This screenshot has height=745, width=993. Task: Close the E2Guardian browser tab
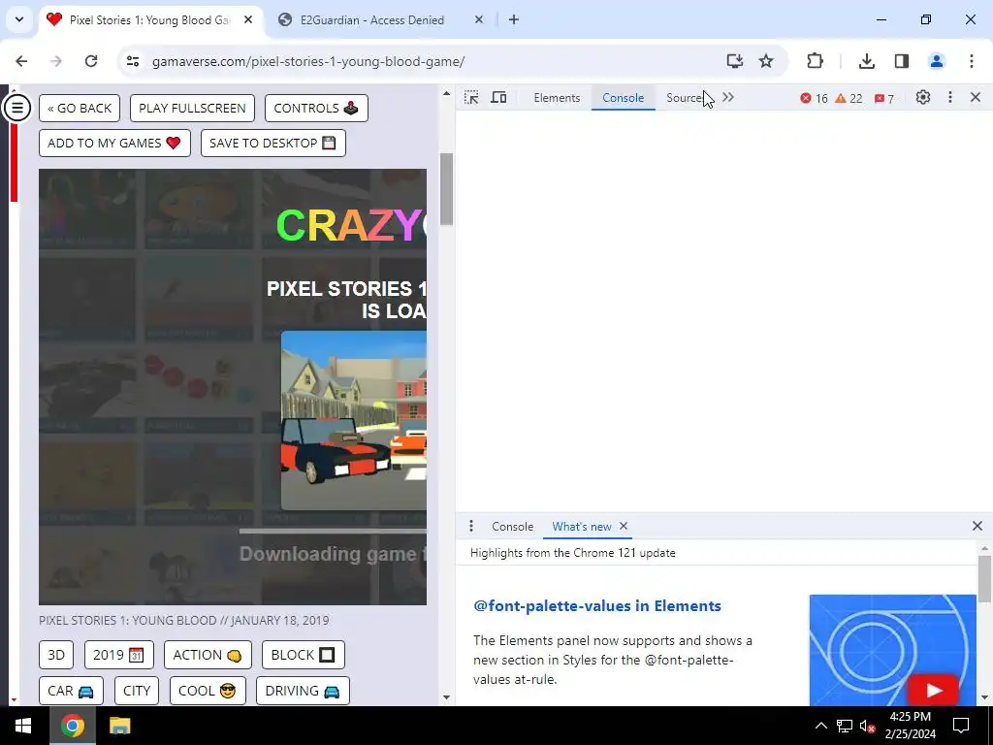(x=479, y=19)
